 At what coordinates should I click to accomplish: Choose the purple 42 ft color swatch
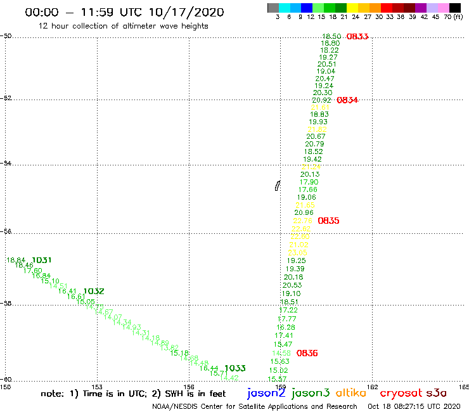421,8
